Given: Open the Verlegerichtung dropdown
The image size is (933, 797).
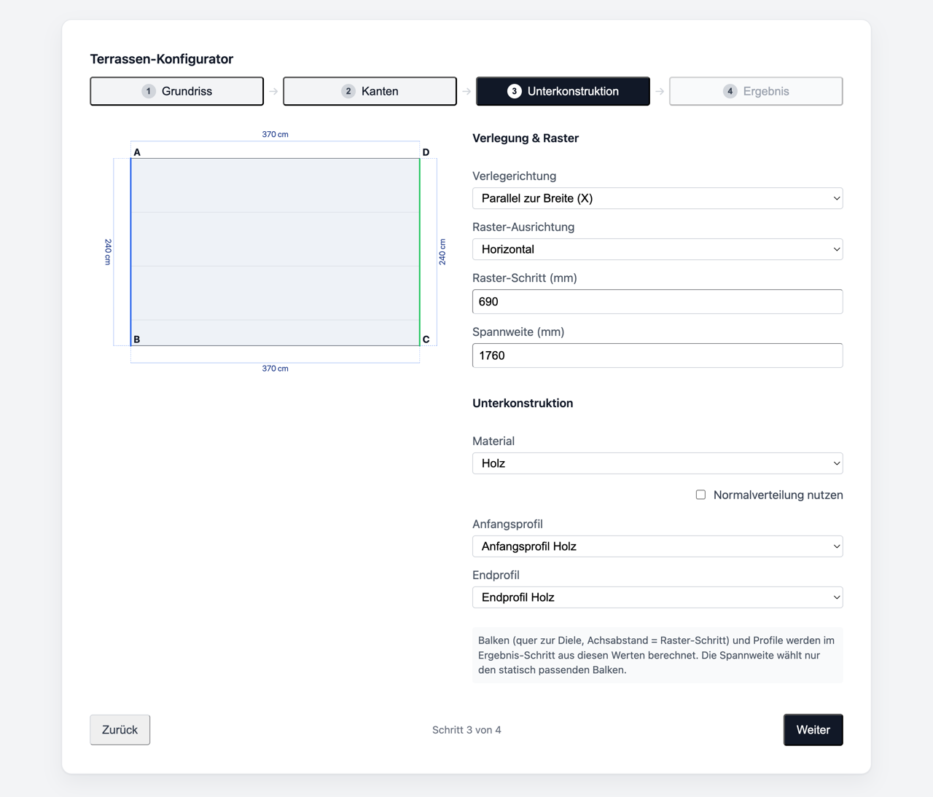Looking at the screenshot, I should click(657, 198).
